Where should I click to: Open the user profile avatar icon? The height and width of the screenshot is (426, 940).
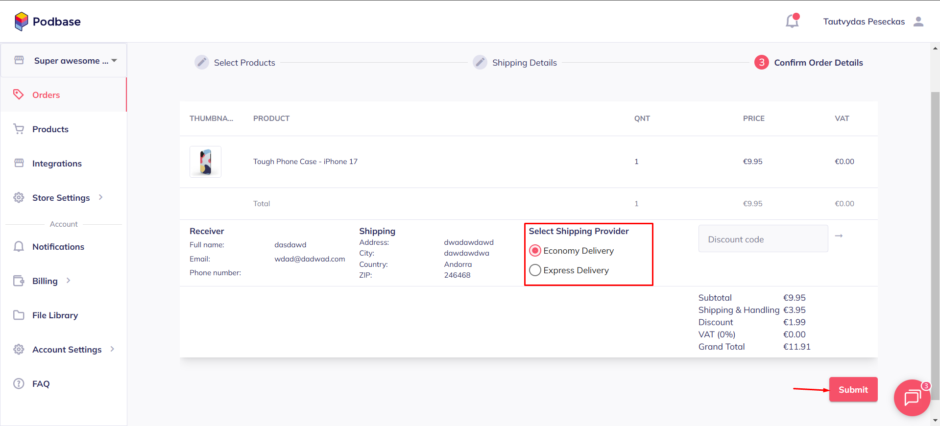tap(918, 22)
